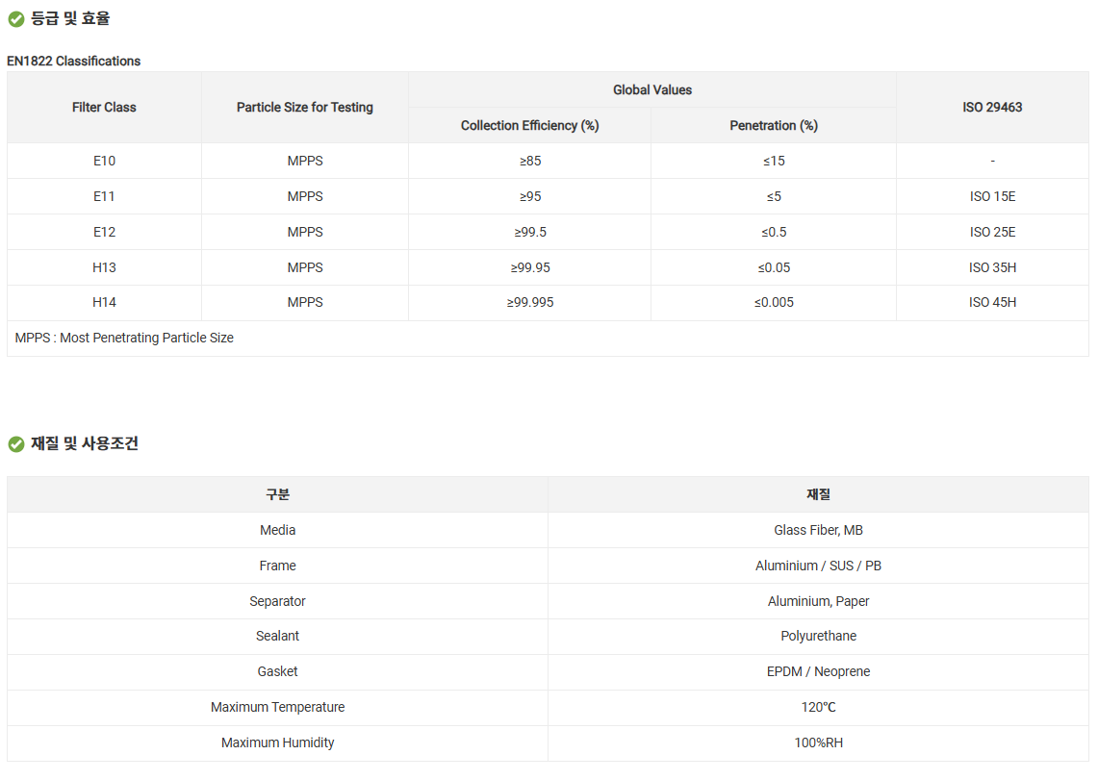Click the Particle Size for Testing header
Screen dimensions: 1098x780
pos(305,108)
